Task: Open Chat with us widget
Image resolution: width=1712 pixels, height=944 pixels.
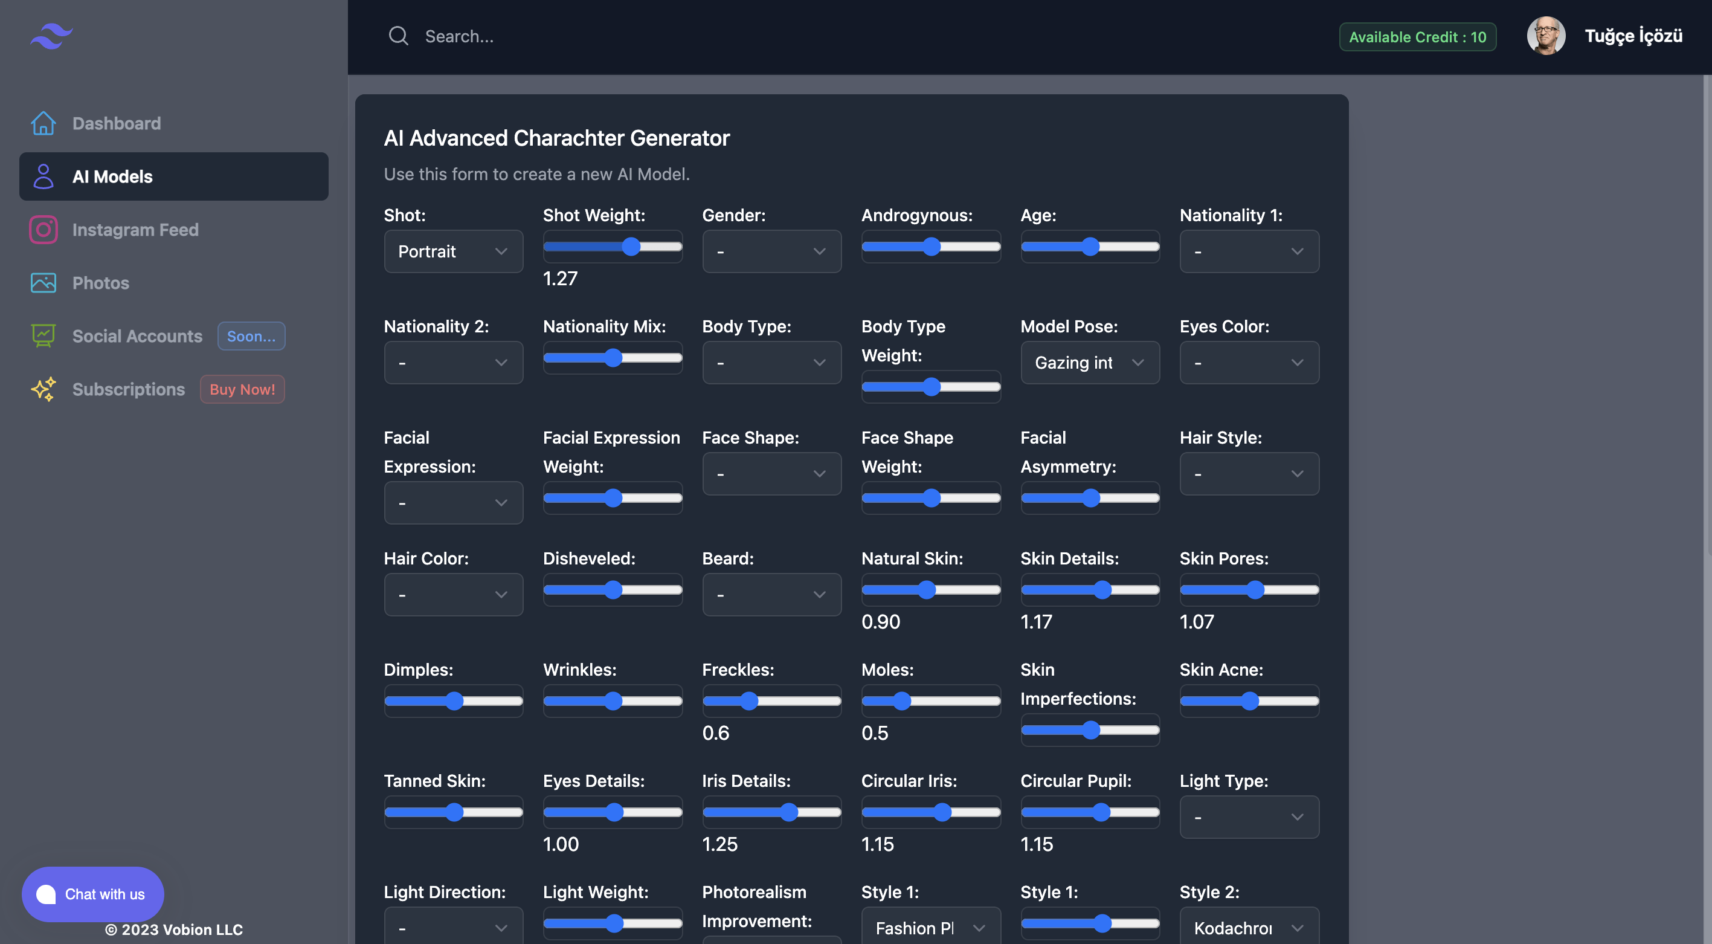Action: 92,893
